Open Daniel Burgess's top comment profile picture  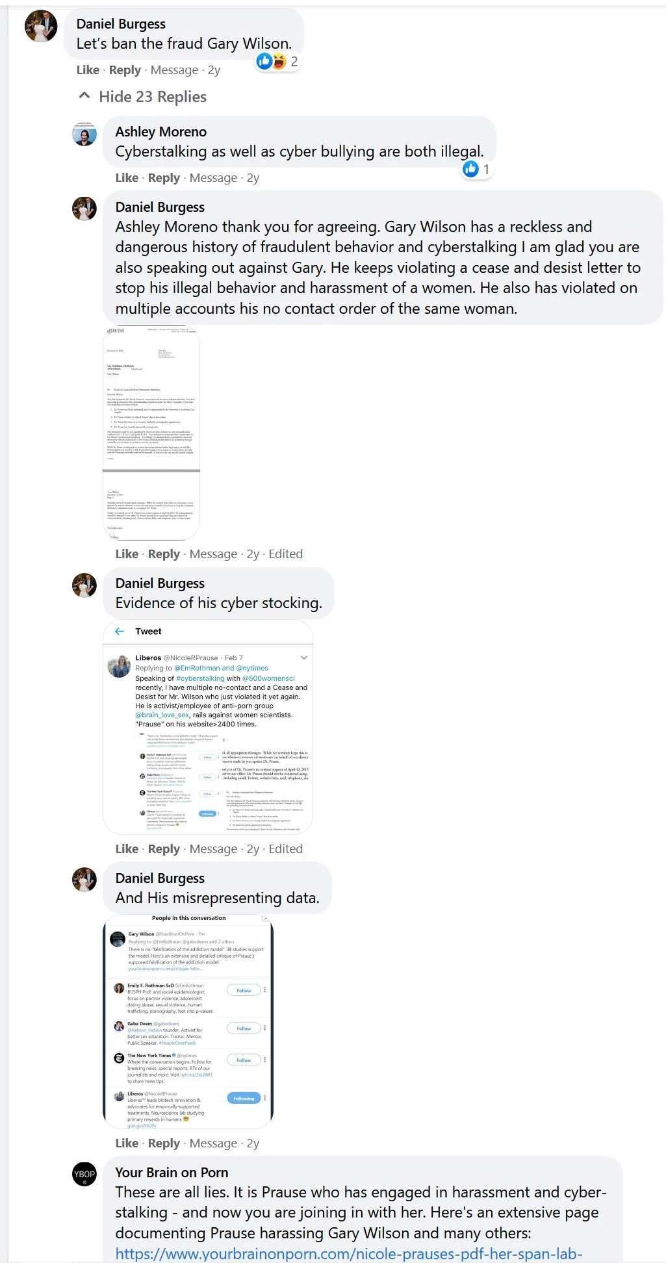coord(41,27)
